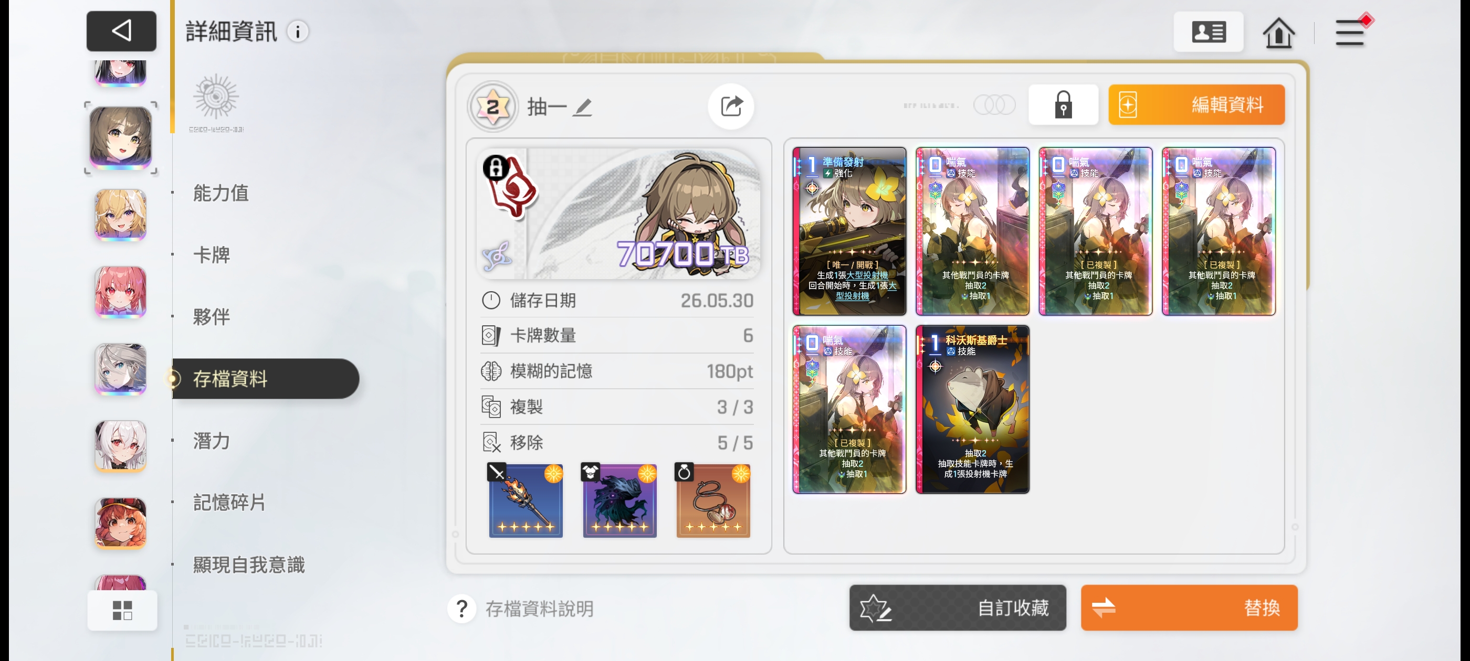1470x661 pixels.
Task: Open the 能力值 menu section
Action: coord(221,193)
